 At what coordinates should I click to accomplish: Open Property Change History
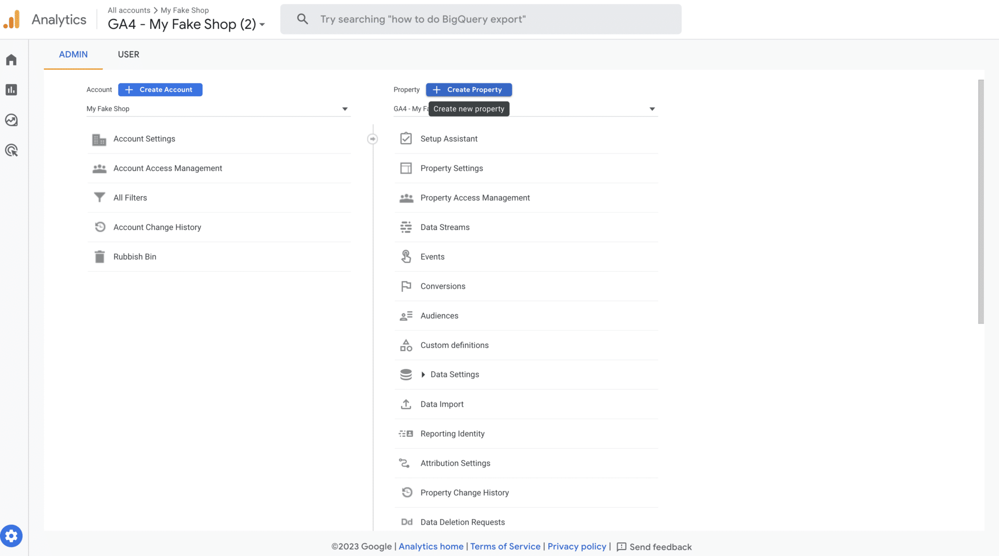pyautogui.click(x=526, y=493)
